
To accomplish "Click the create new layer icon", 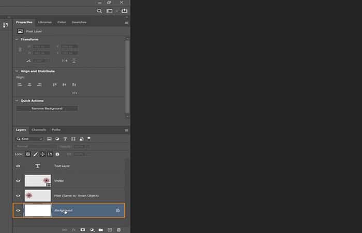I will coord(110,229).
